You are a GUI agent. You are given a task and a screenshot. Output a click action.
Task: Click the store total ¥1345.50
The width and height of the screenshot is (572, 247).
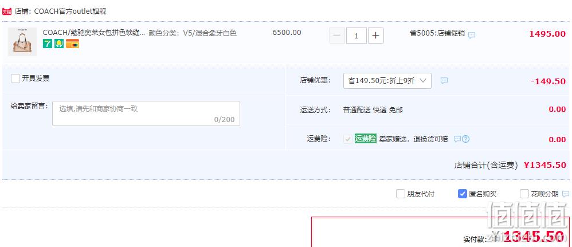tap(544, 165)
